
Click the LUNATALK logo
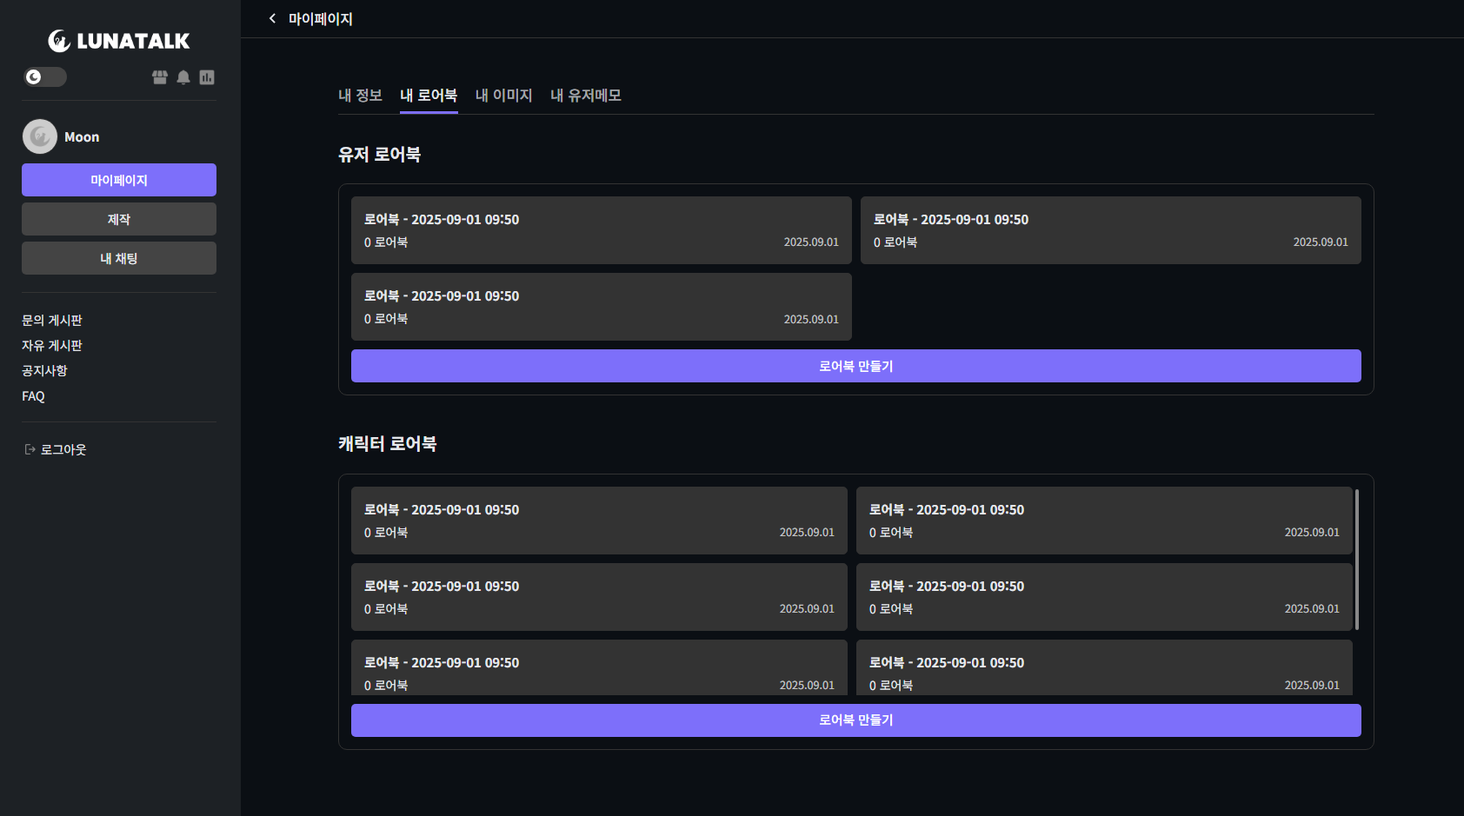coord(119,41)
